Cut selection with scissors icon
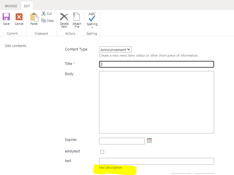 pyautogui.click(x=44, y=14)
